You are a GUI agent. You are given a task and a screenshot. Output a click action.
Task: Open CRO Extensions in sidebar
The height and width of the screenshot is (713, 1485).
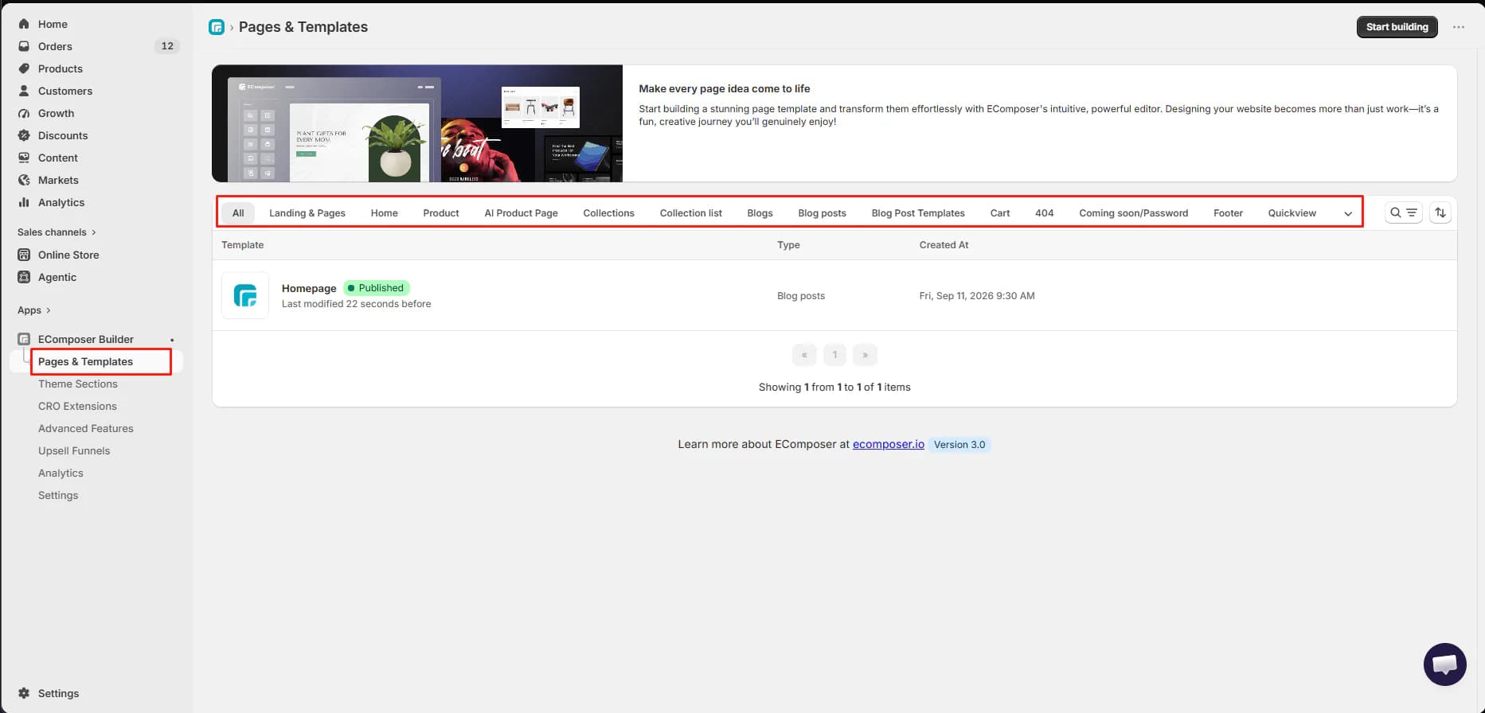coord(77,406)
